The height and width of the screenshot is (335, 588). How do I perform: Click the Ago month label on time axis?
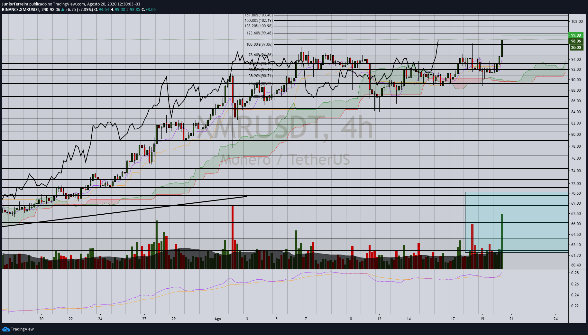coord(218,319)
